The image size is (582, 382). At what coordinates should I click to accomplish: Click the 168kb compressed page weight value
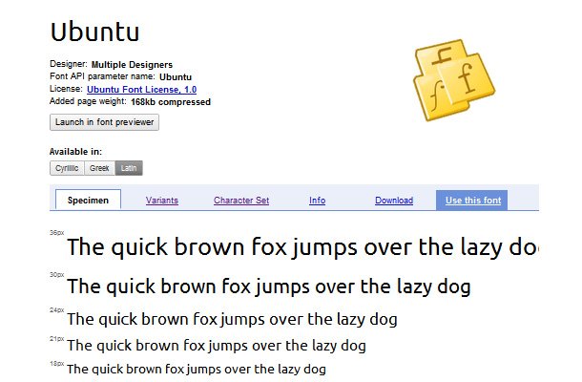[x=171, y=102]
